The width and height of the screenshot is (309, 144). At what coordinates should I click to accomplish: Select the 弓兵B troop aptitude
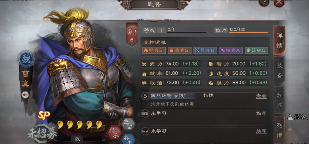[205, 50]
